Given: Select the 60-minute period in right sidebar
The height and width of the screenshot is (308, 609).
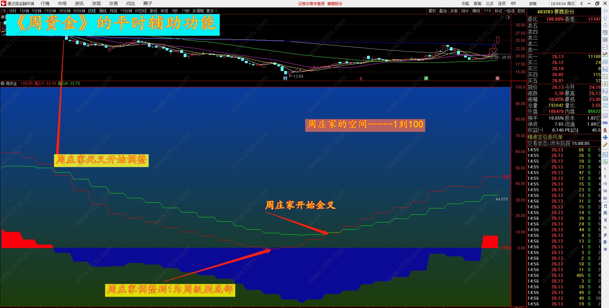Looking at the screenshot, I should click(x=605, y=198).
